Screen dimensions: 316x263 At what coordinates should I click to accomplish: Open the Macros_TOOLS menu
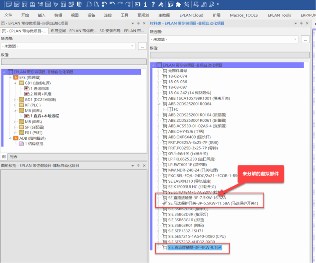click(x=244, y=15)
